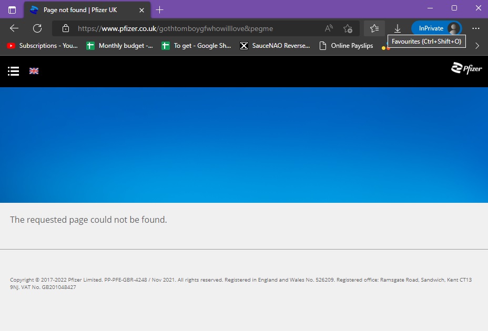Image resolution: width=488 pixels, height=331 pixels.
Task: Add this page to favourites
Action: [348, 28]
